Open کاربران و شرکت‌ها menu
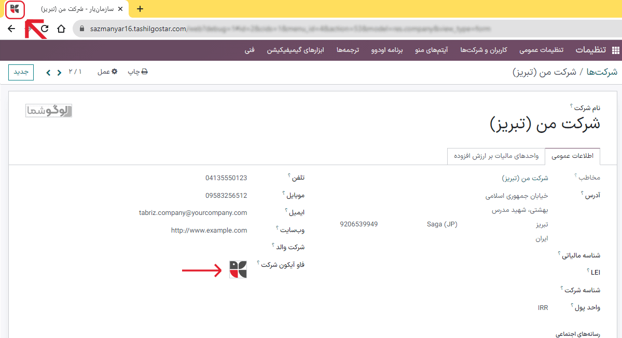Viewport: 622px width, 338px height. click(483, 50)
